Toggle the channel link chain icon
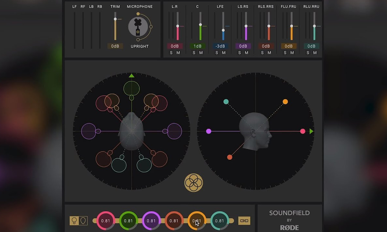 [244, 221]
